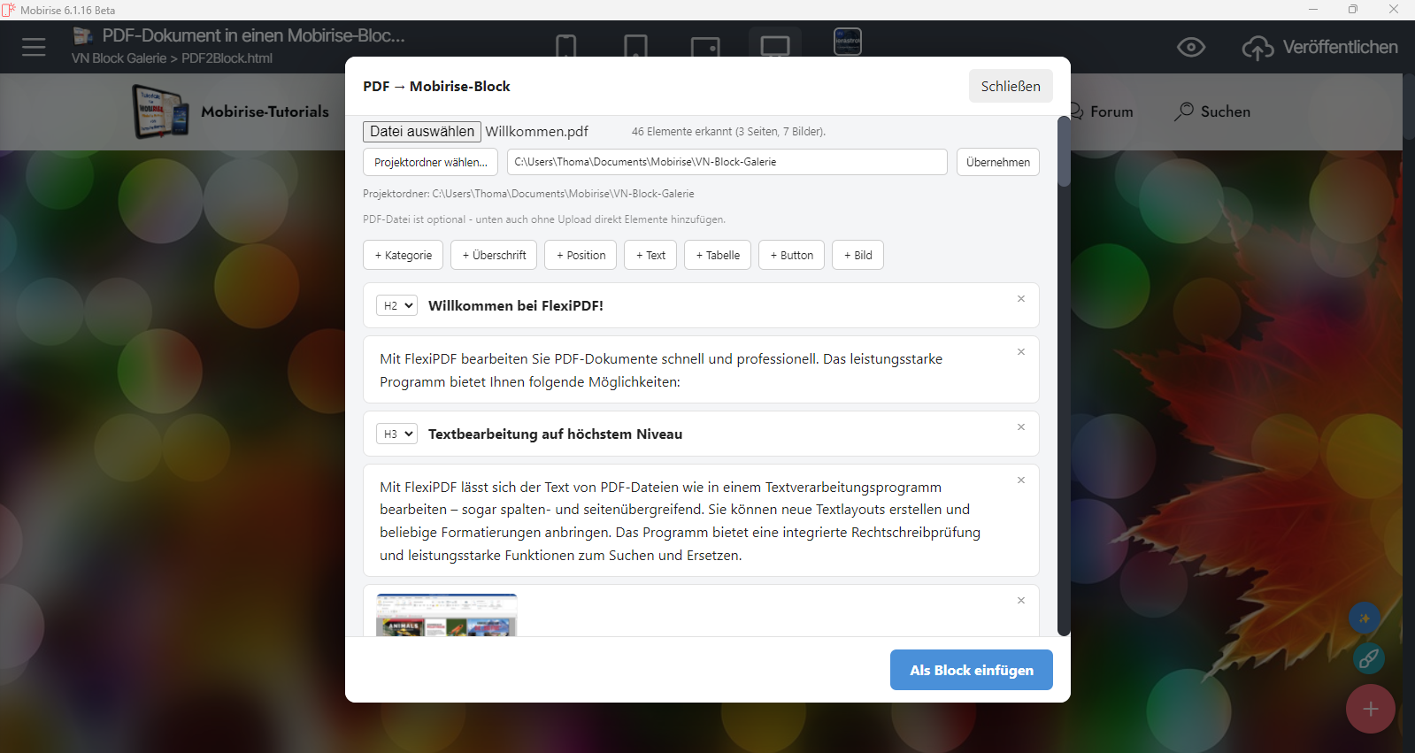
Task: Click the paragraph starting 'Mit FlexiPDF lässt sich'
Action: click(681, 521)
